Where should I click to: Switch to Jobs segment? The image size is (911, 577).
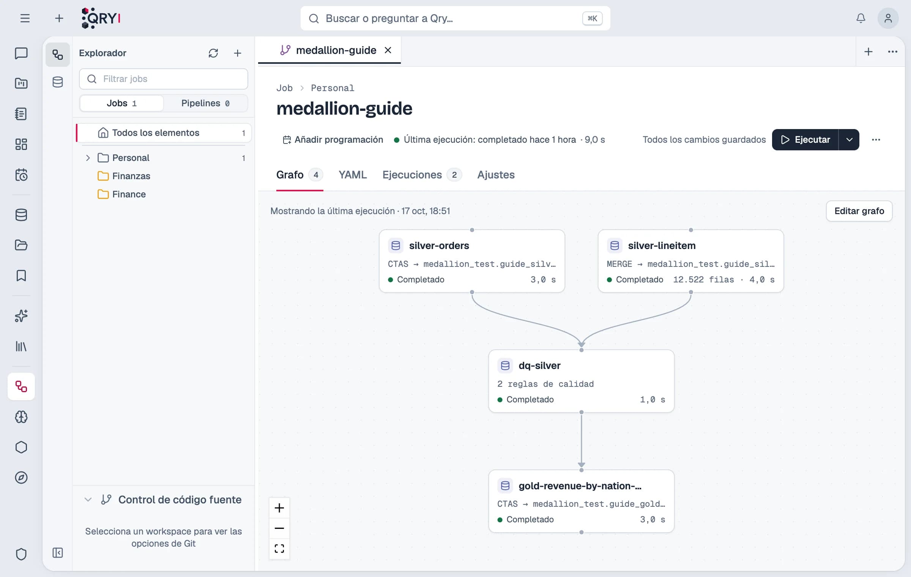point(122,103)
